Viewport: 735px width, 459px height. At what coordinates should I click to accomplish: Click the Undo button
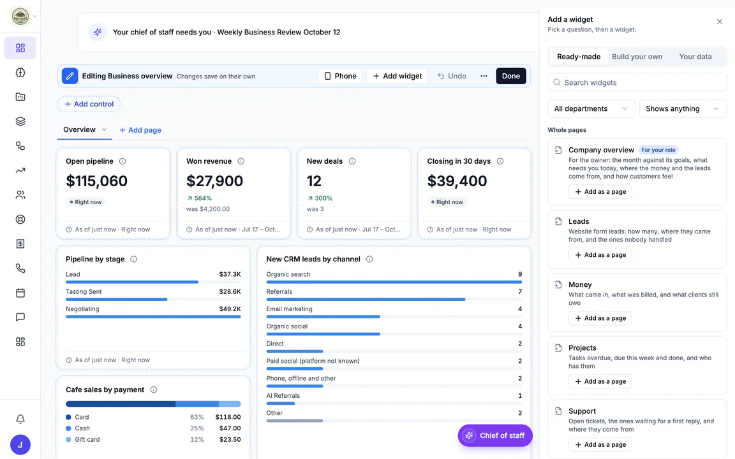[452, 76]
